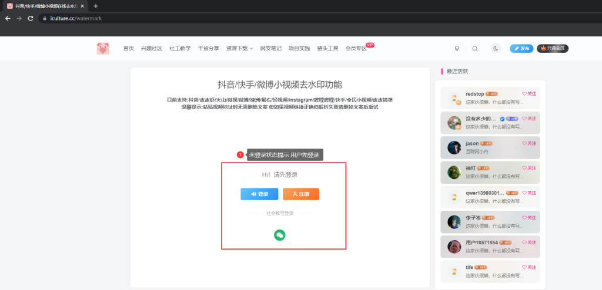Open 用户16571554's pink avatar
The image size is (602, 290).
coord(454,247)
